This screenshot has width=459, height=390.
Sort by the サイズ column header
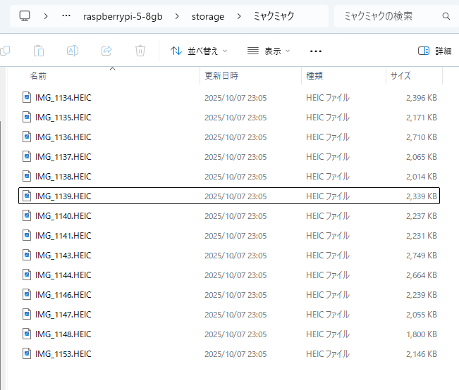[400, 75]
